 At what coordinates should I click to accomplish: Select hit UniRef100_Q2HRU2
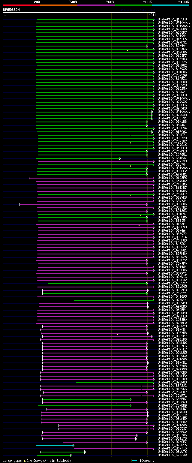pos(172,66)
